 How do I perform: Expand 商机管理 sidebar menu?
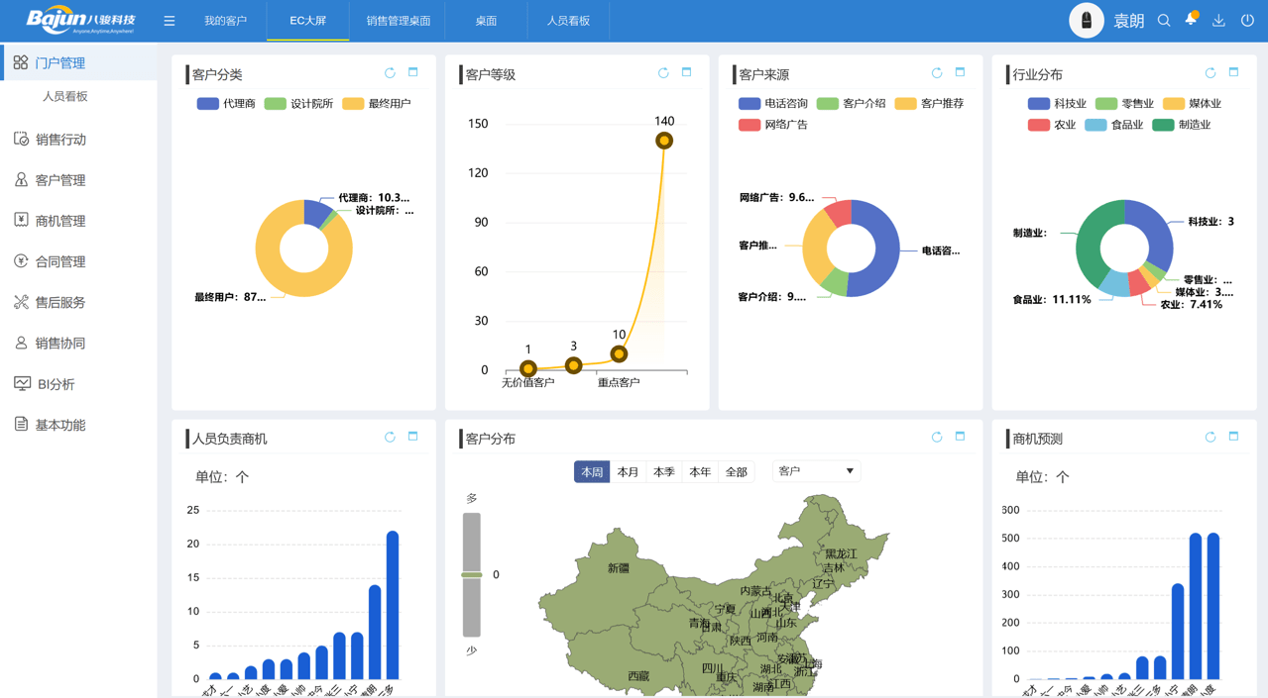tap(60, 221)
